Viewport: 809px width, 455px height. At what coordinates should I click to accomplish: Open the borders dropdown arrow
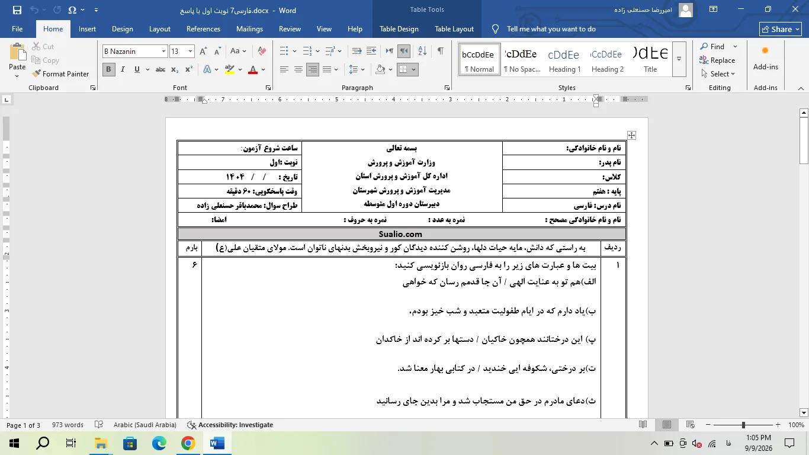point(413,69)
